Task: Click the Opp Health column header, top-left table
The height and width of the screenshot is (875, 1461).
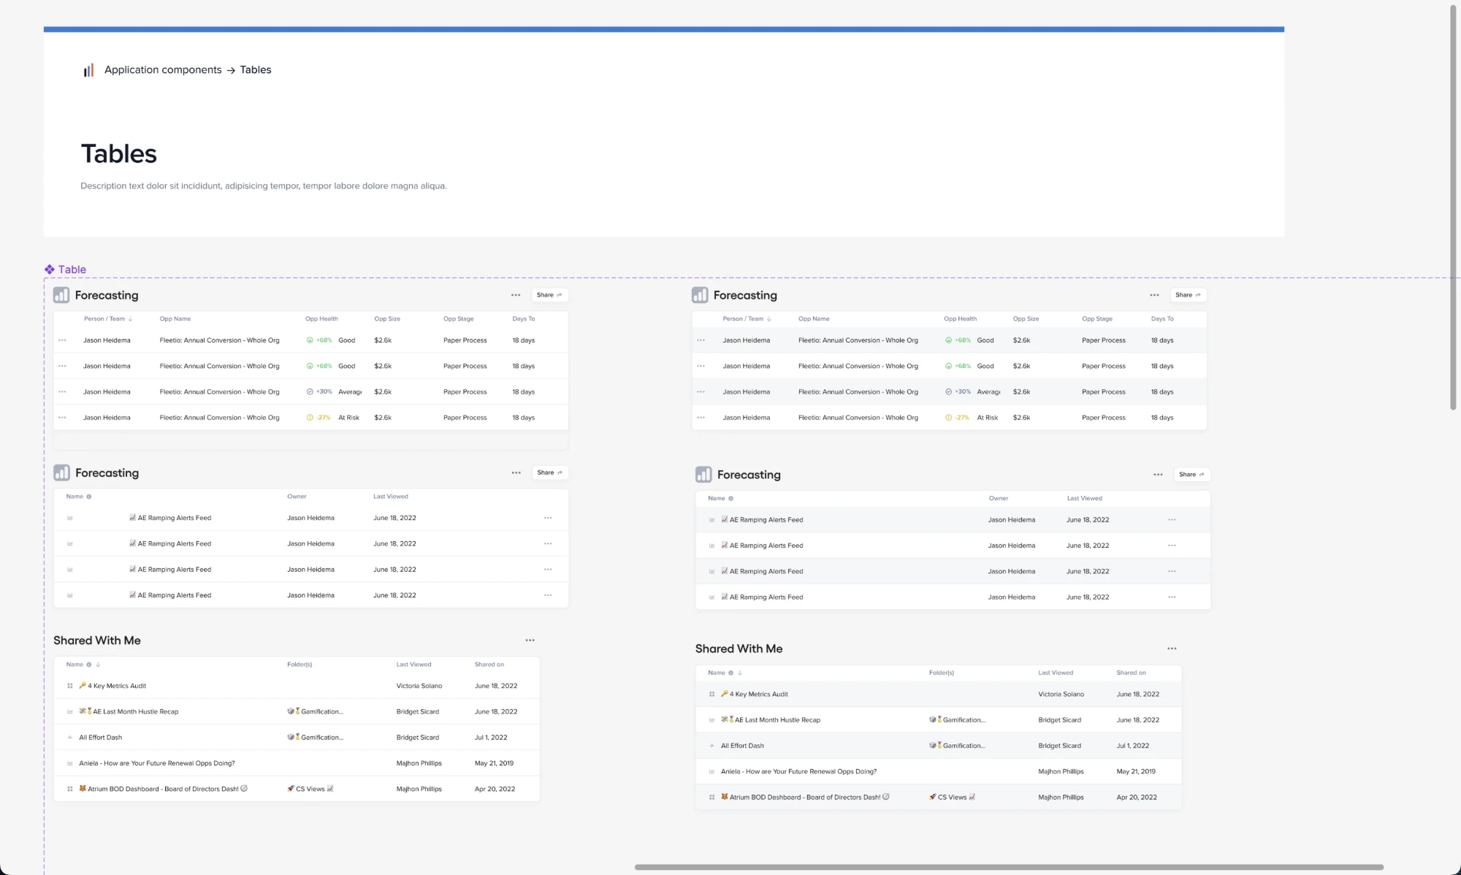Action: (x=321, y=319)
